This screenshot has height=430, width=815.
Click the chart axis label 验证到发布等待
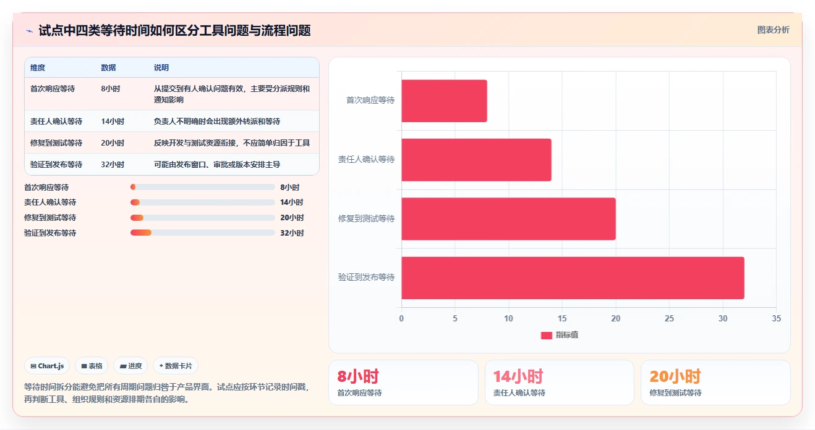point(366,278)
